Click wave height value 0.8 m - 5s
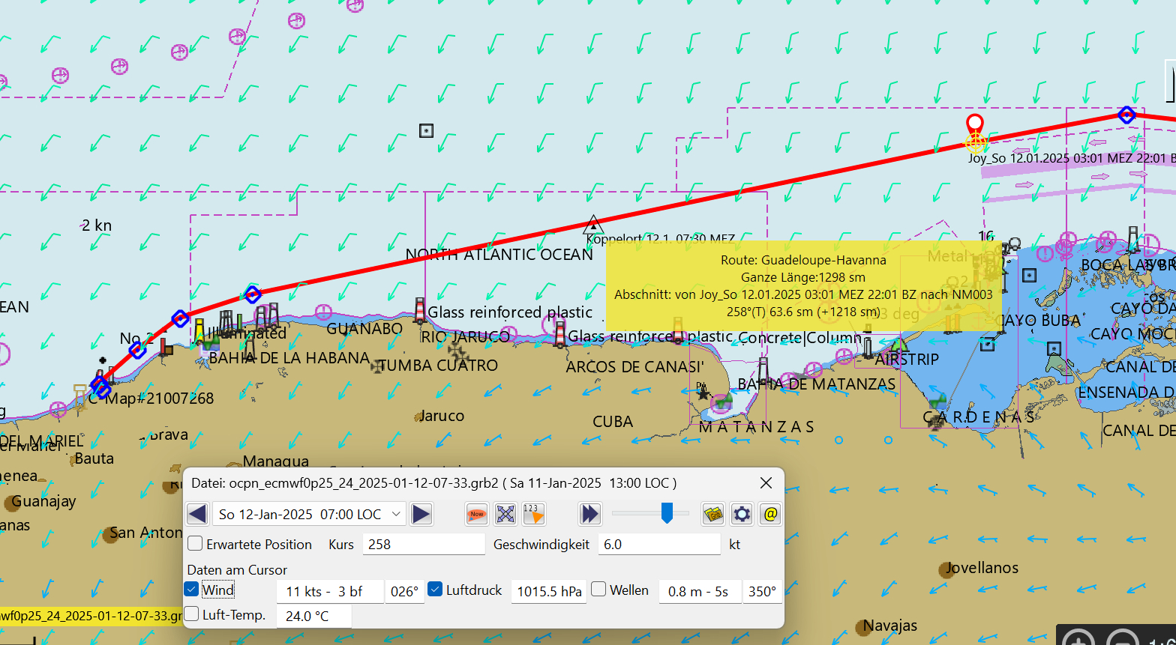The height and width of the screenshot is (645, 1176). [699, 591]
